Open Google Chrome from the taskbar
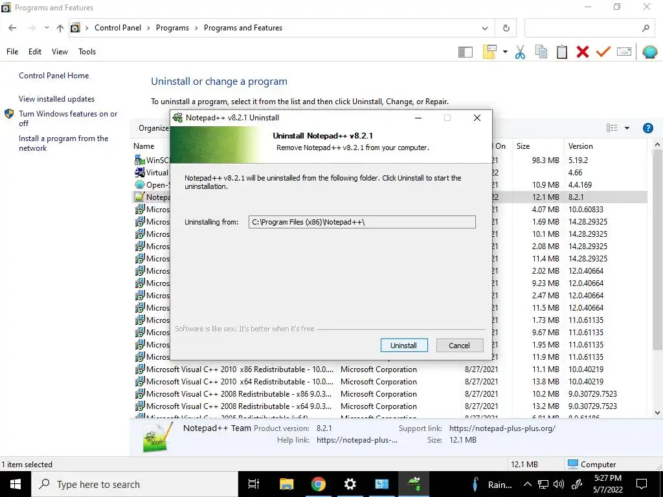Screen dimensions: 663x497 coord(318,484)
